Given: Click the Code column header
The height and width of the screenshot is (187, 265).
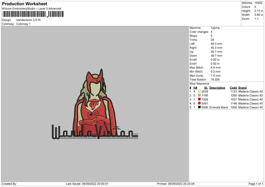Looking at the screenshot, I should (233, 88).
